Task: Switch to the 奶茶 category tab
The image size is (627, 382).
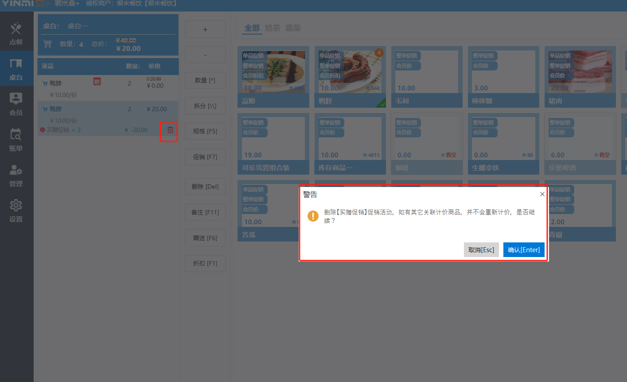Action: click(273, 28)
